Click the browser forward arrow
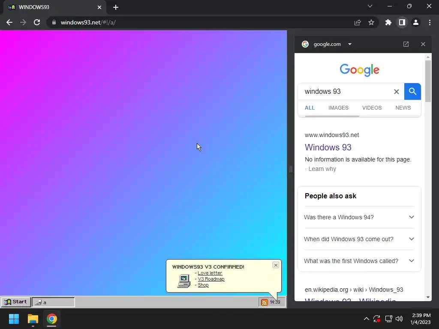The image size is (439, 329). click(x=23, y=22)
